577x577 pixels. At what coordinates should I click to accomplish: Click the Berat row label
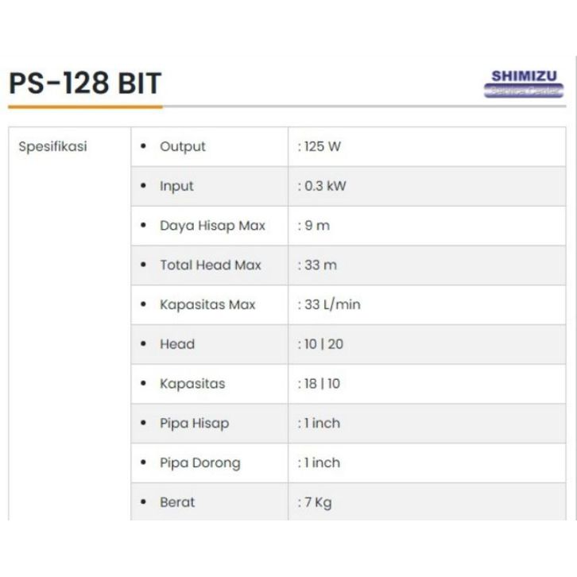coord(176,502)
